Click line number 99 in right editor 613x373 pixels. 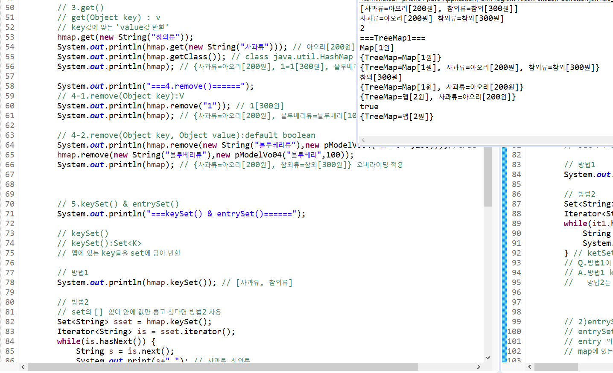(x=517, y=322)
